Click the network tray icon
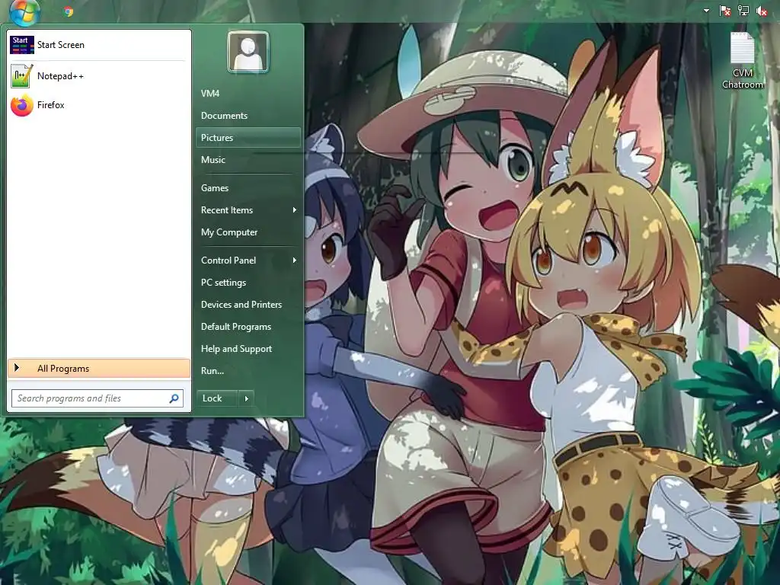The width and height of the screenshot is (780, 585). click(743, 11)
